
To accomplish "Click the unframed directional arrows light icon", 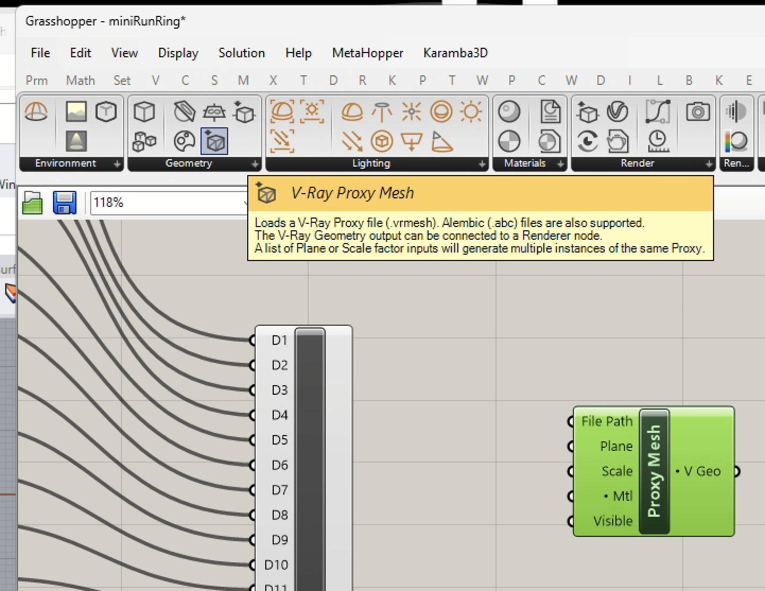I will [x=352, y=141].
